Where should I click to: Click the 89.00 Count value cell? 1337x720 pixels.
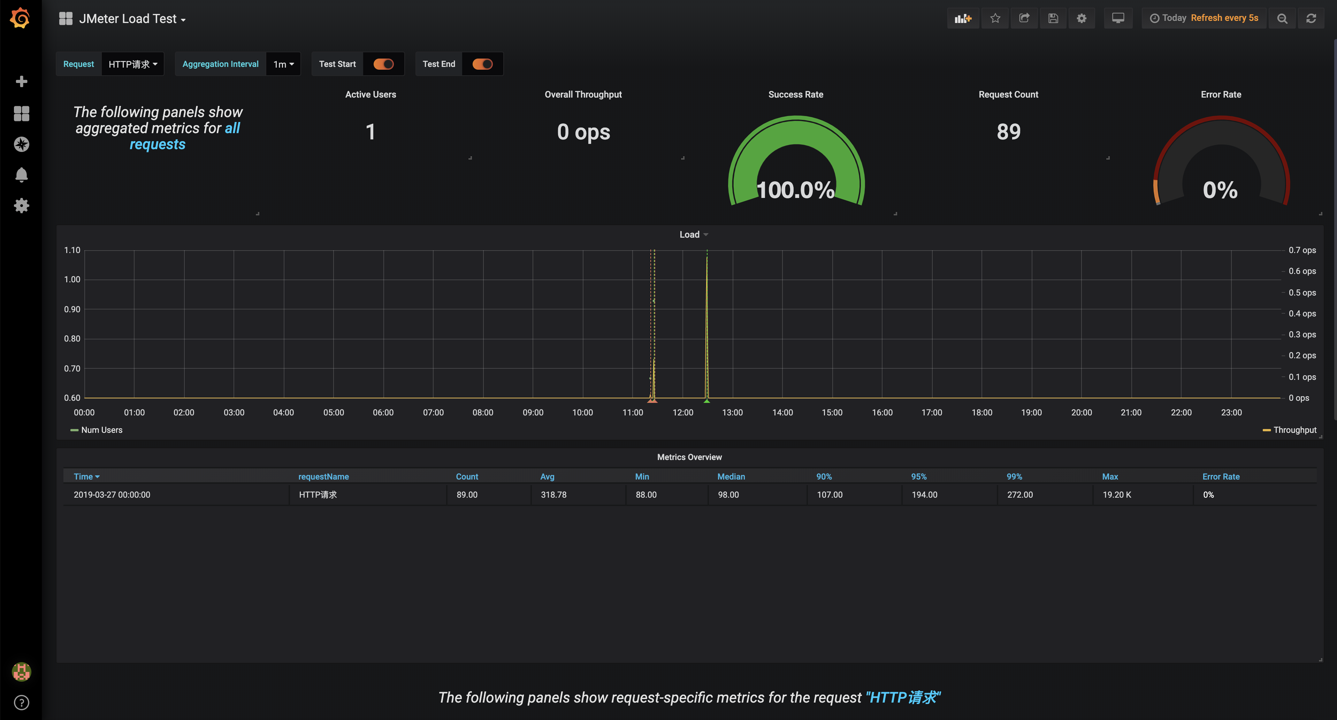pyautogui.click(x=488, y=495)
